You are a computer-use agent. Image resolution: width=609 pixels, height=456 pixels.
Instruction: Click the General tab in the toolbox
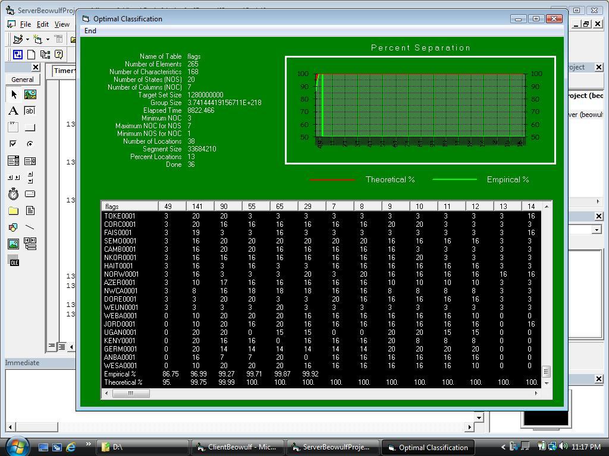coord(23,80)
